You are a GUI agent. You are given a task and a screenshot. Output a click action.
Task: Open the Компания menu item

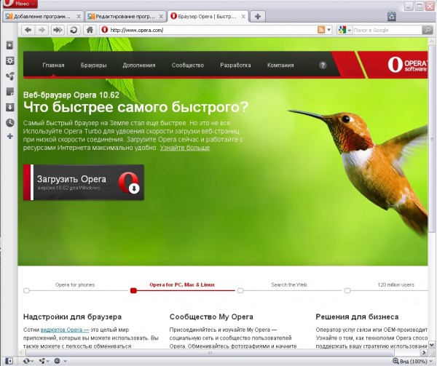coord(280,65)
